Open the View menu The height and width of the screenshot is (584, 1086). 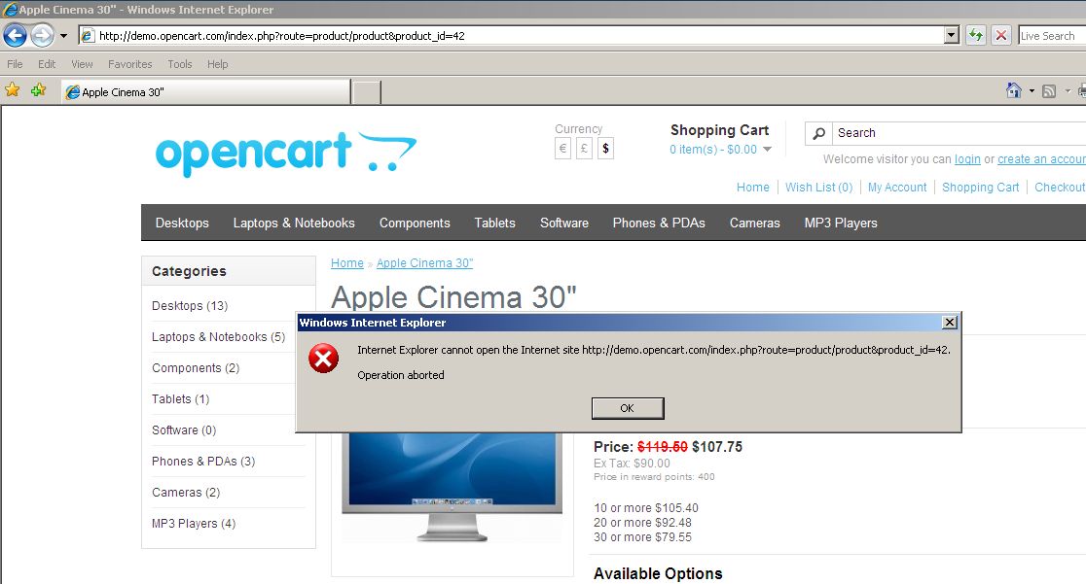pos(82,64)
